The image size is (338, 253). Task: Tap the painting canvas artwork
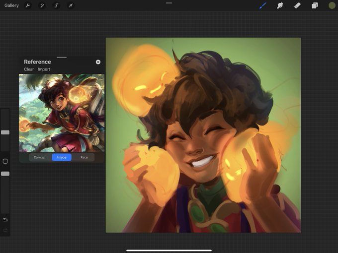[x=203, y=135]
